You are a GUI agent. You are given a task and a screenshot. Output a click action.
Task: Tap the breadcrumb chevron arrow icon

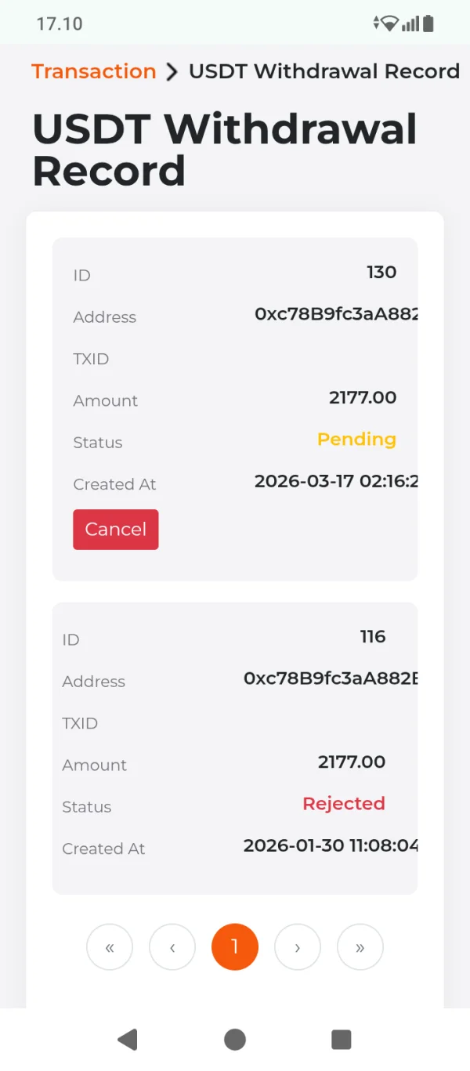tap(172, 71)
